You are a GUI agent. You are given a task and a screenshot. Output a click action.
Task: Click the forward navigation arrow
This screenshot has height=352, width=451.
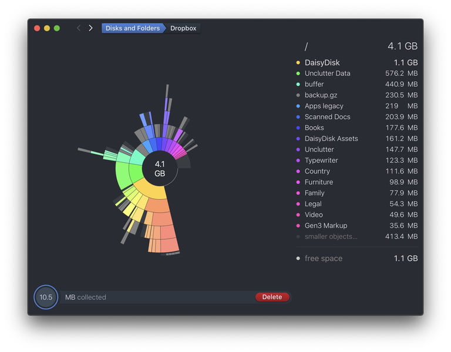point(90,28)
